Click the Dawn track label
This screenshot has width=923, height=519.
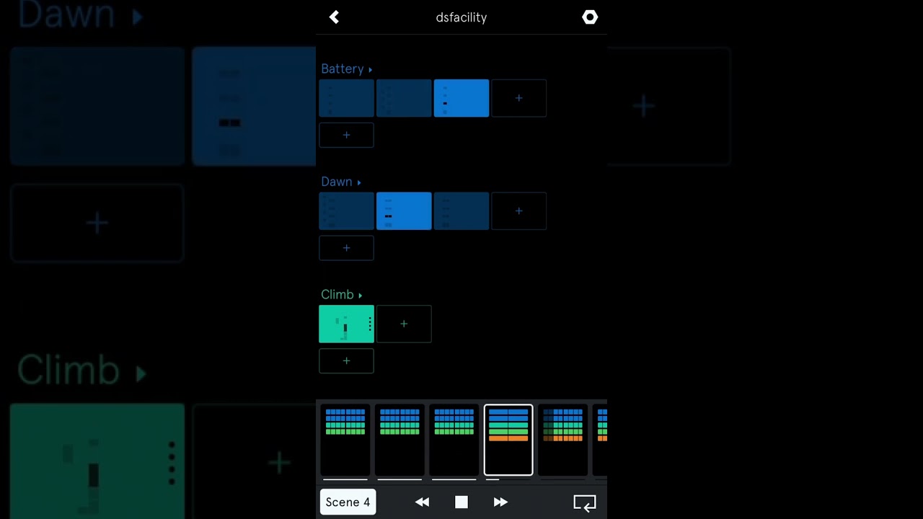337,182
